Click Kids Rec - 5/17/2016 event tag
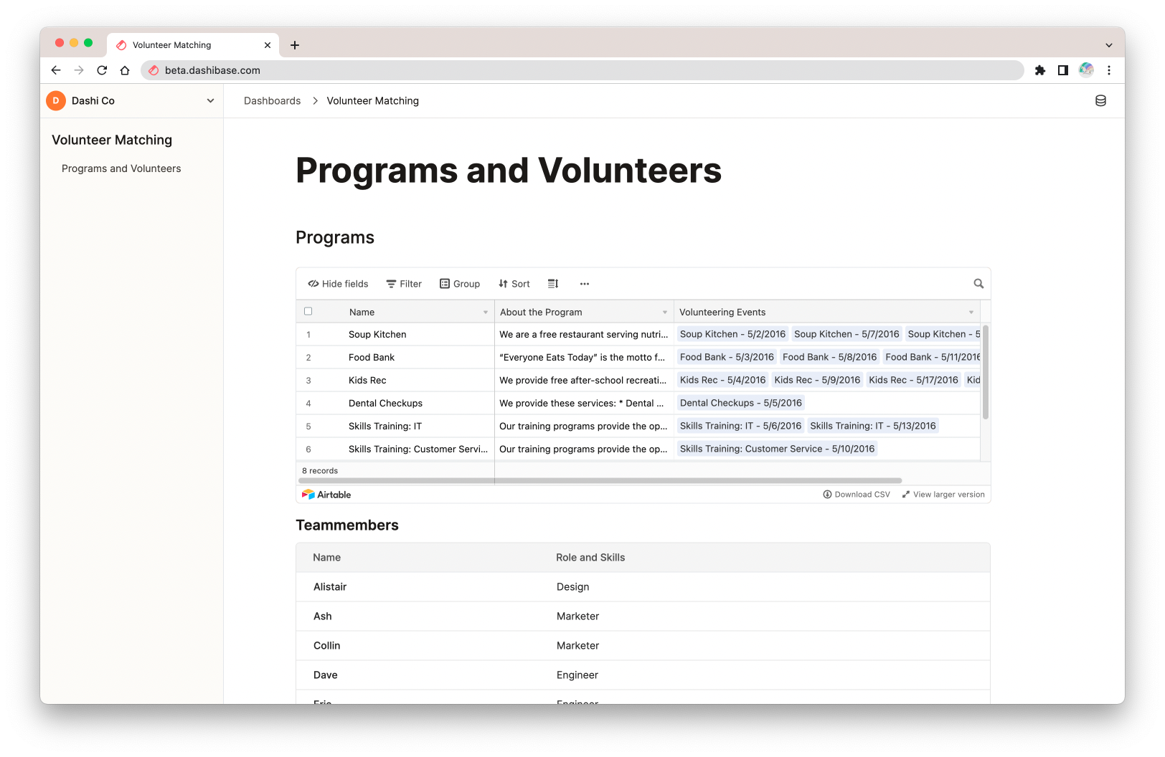 click(x=913, y=380)
